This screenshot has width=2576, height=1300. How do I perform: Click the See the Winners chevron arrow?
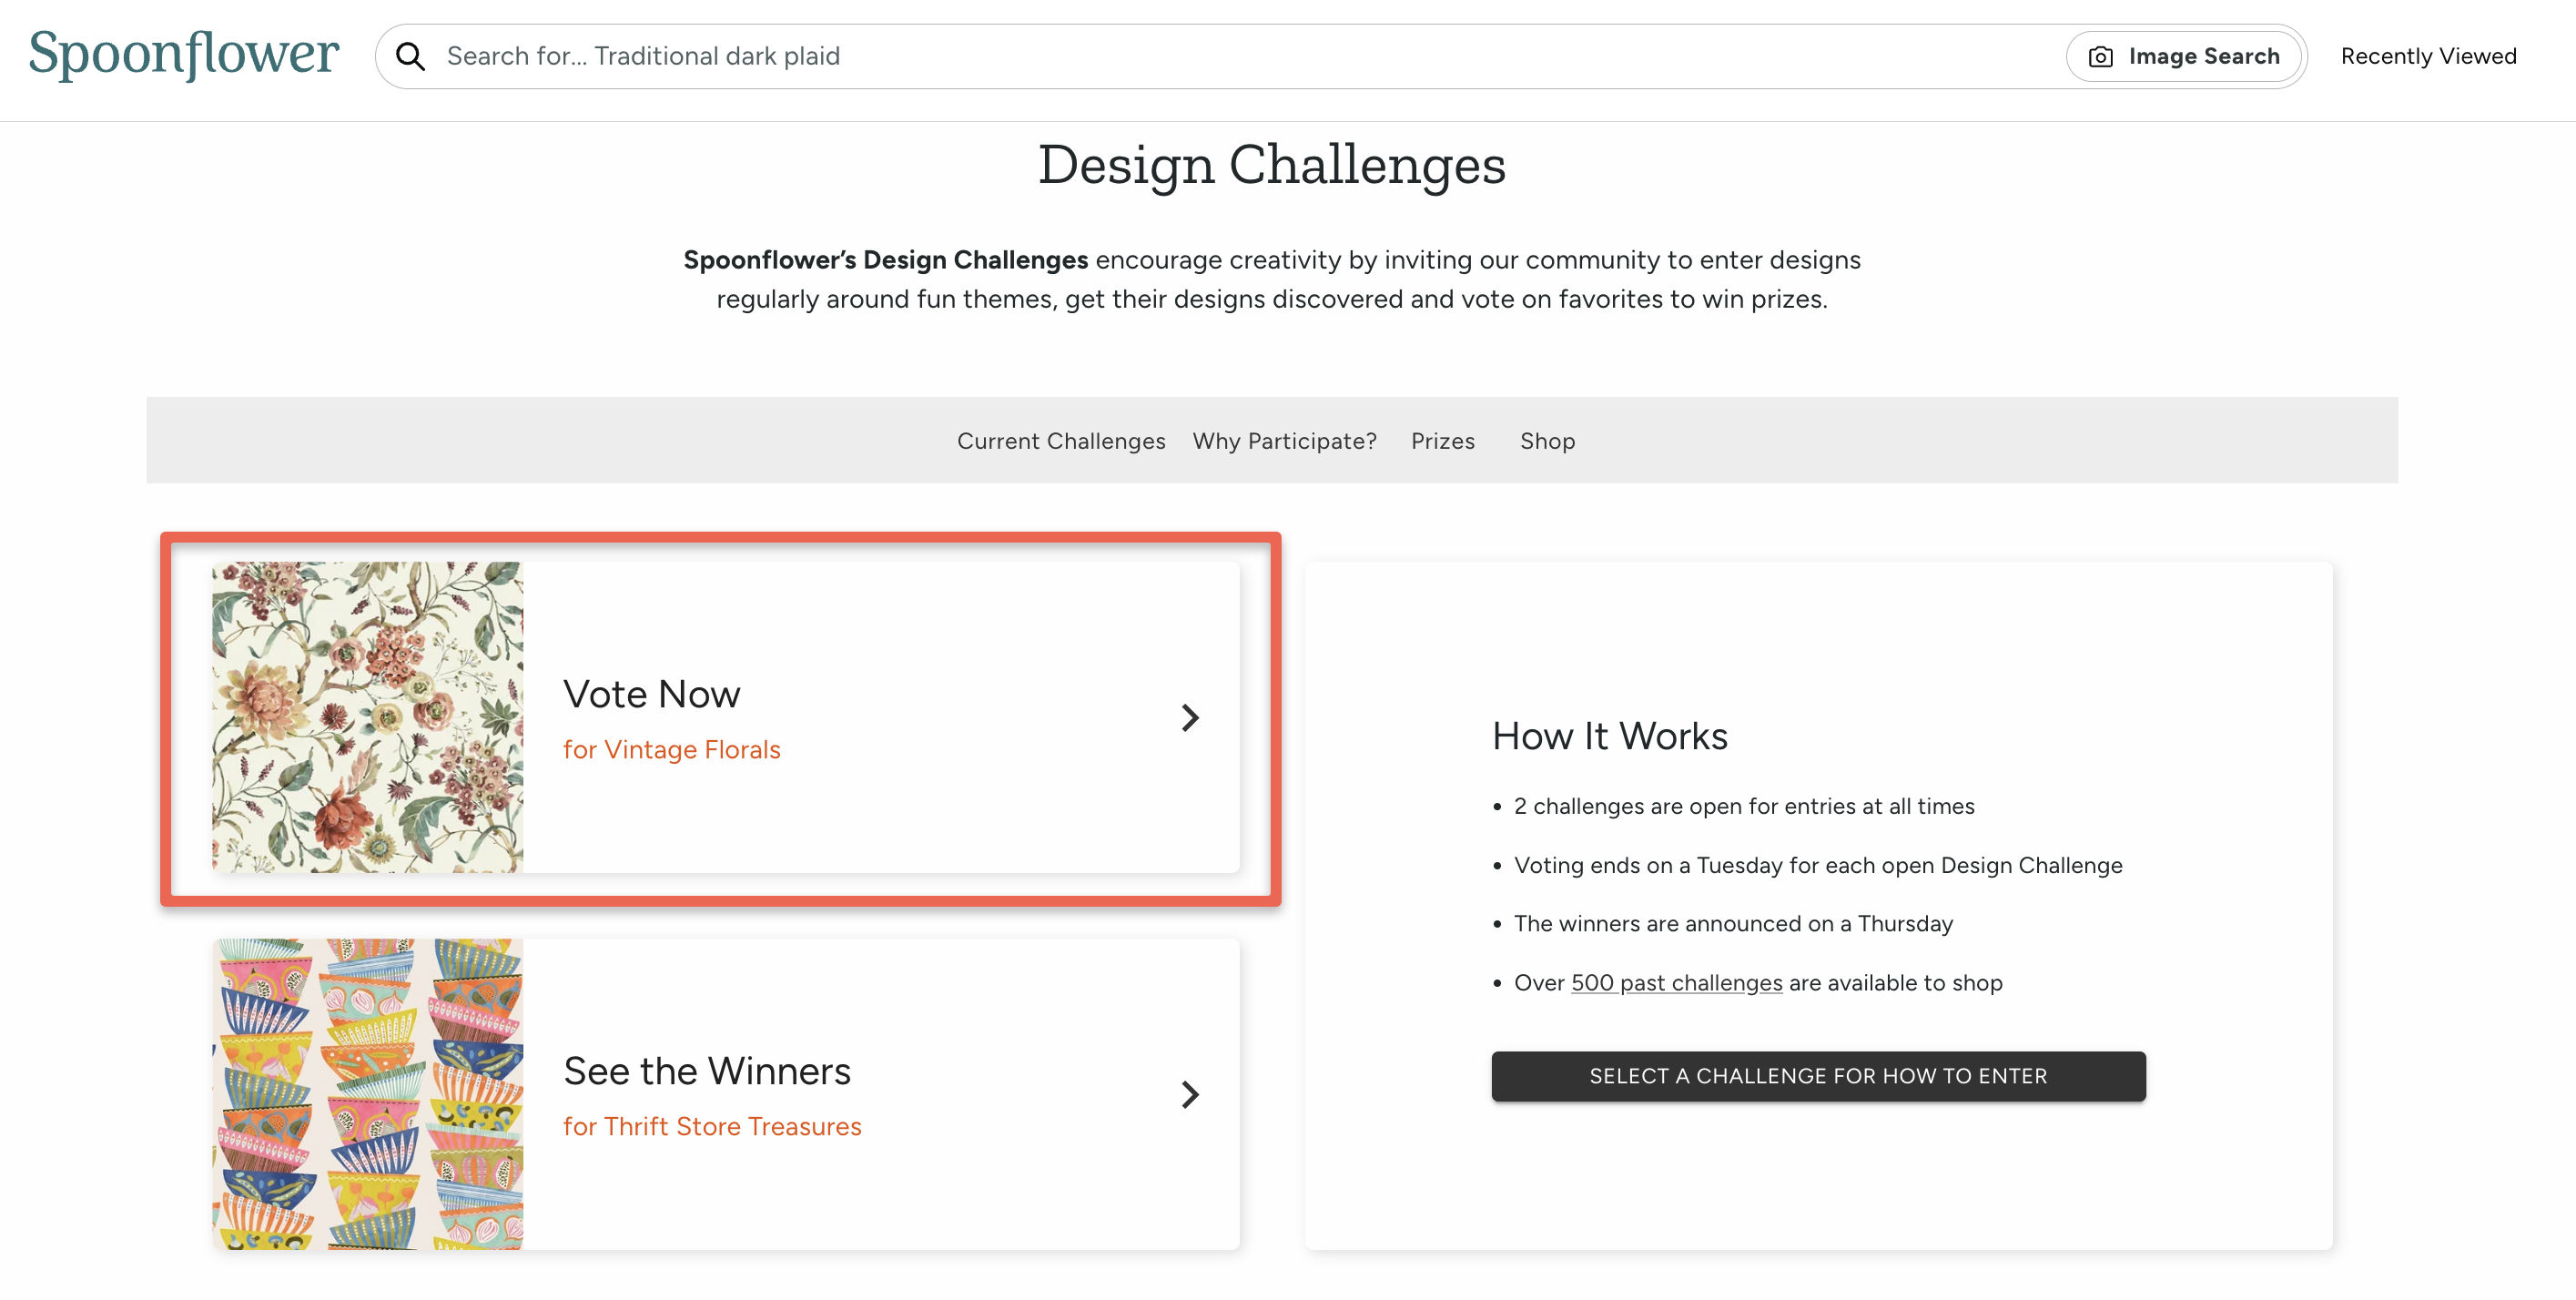(1189, 1094)
